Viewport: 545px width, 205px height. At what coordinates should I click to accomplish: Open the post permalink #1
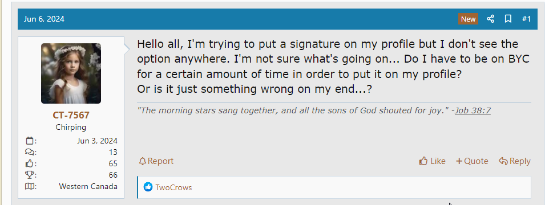pos(526,19)
